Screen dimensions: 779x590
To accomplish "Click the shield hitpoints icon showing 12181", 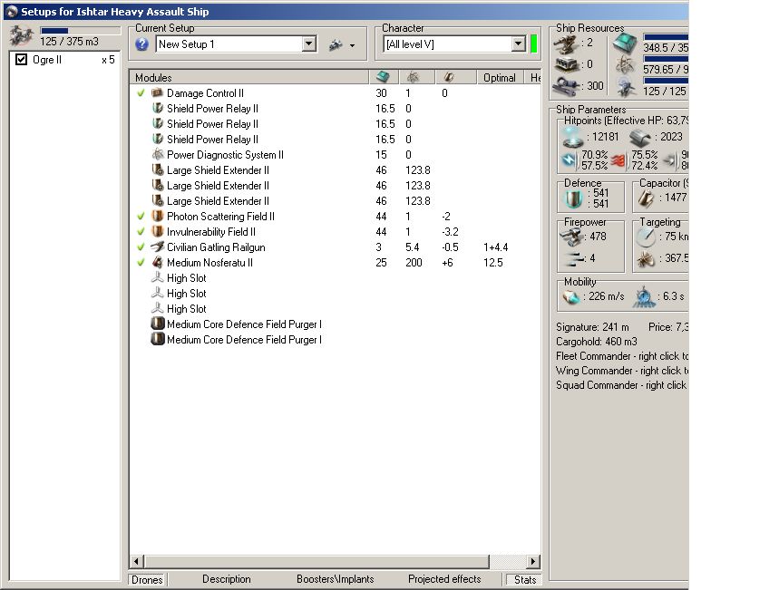I will tap(572, 137).
